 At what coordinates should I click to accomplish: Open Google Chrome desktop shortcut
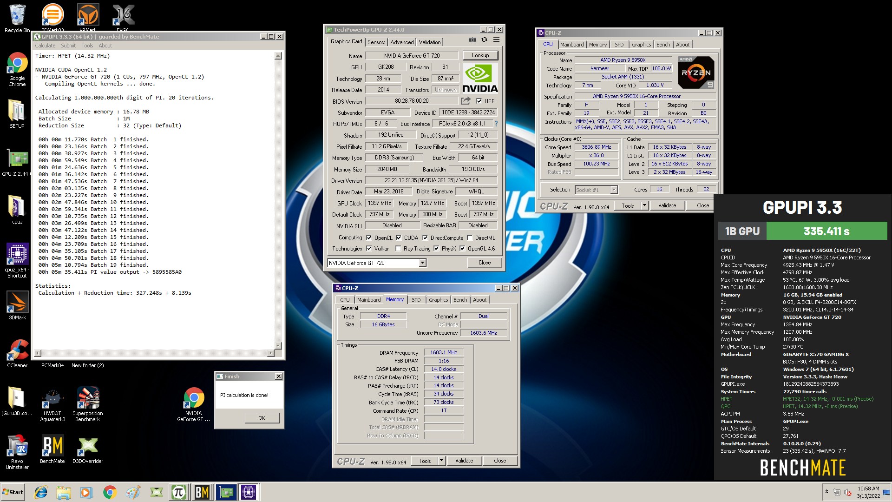[17, 69]
